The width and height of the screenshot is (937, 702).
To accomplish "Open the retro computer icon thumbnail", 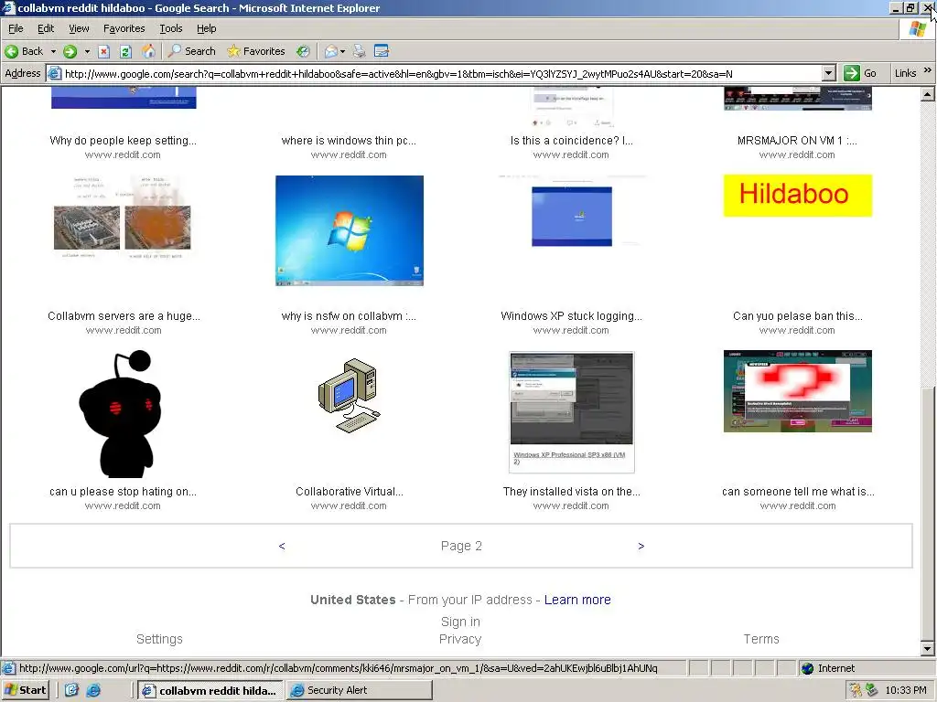I will point(349,395).
